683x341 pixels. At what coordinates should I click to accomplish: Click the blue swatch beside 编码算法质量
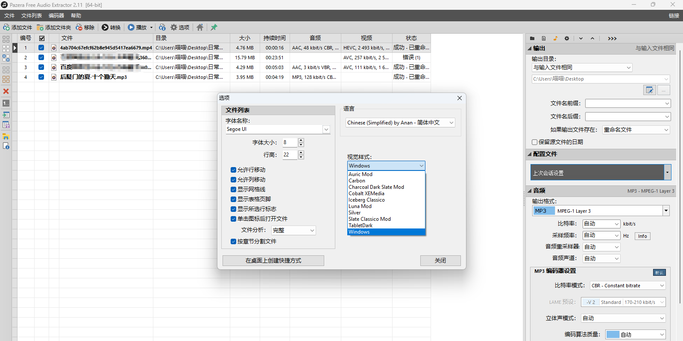coord(613,335)
